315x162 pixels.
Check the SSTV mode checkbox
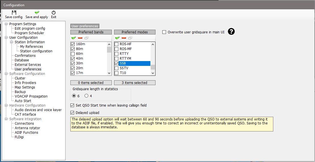click(117, 68)
